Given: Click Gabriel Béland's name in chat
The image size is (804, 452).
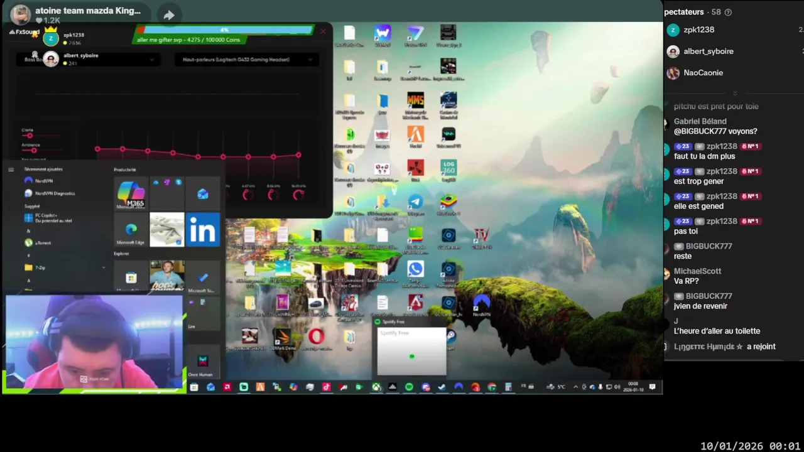Looking at the screenshot, I should [700, 121].
